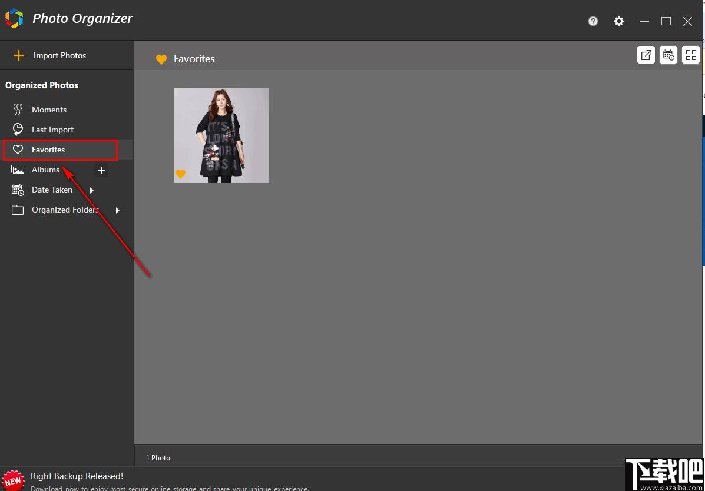The width and height of the screenshot is (705, 491).
Task: Switch to calendar date view icon
Action: [x=668, y=55]
